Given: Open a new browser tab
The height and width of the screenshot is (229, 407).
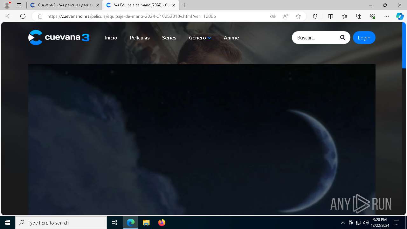Looking at the screenshot, I should pos(184,5).
